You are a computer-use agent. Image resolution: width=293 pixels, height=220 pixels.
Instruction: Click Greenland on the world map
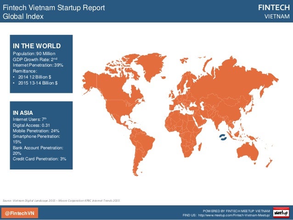(151, 65)
